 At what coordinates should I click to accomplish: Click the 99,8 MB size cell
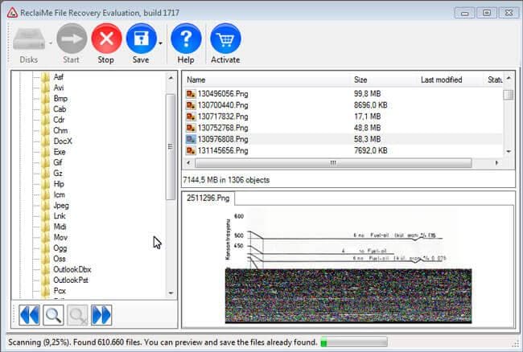point(367,94)
